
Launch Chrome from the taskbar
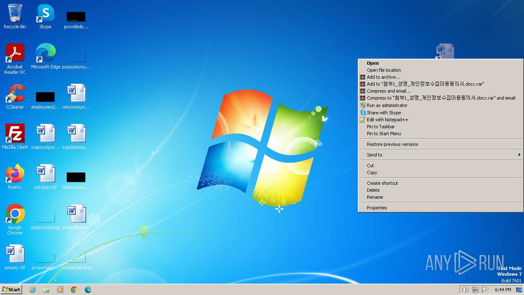click(74, 290)
